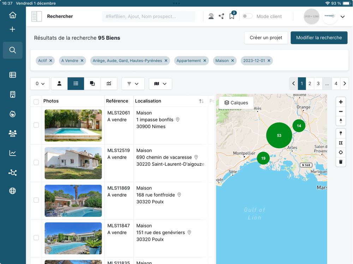Remove the Ariège, Aude, Gard filter chip
Screen dimensions: 353x264
[166, 61]
